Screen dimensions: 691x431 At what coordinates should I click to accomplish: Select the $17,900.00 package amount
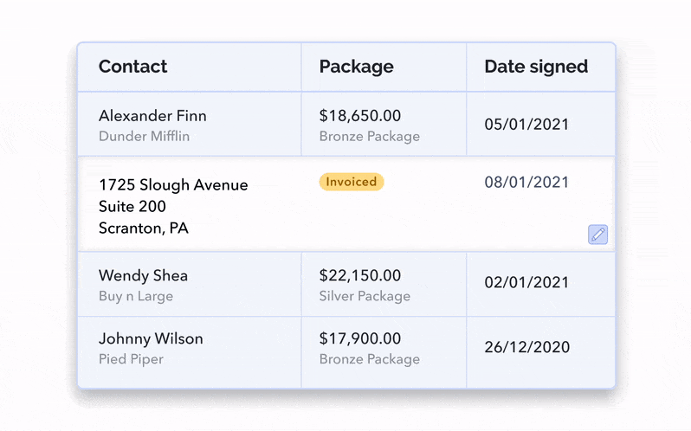pyautogui.click(x=359, y=338)
